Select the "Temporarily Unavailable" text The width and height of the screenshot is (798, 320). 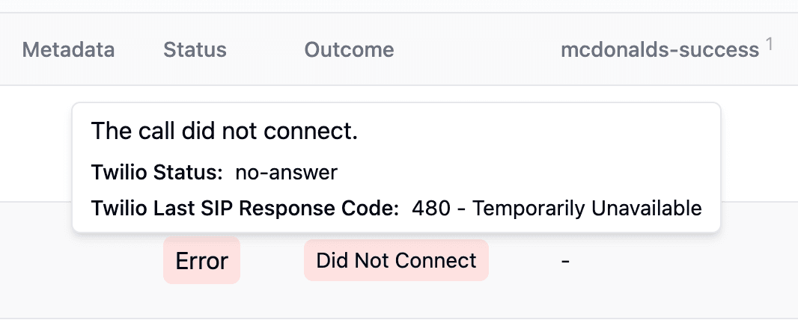(x=588, y=208)
